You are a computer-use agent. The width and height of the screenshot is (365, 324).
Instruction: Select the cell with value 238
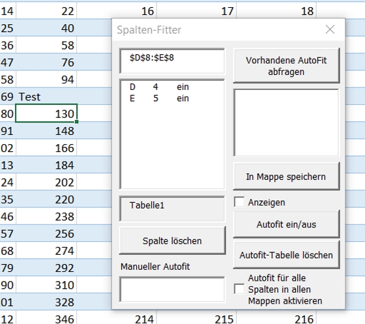pos(46,216)
